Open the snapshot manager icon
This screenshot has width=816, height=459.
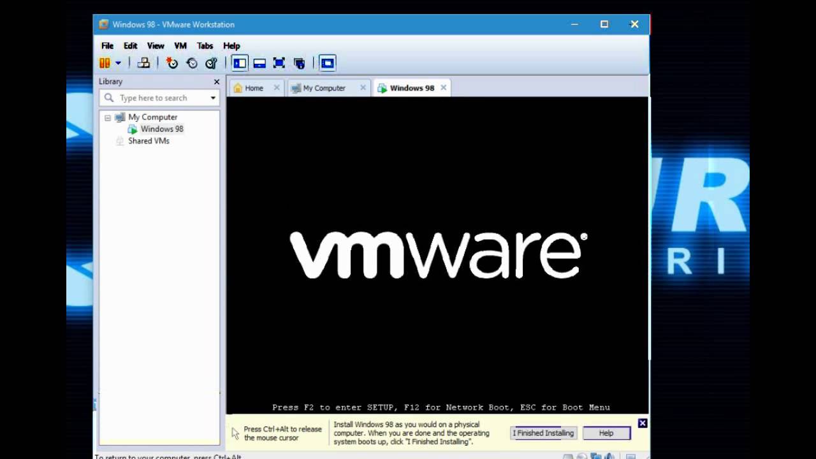pyautogui.click(x=211, y=62)
